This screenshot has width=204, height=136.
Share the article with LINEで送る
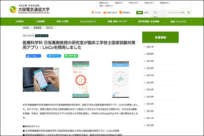(x=71, y=56)
